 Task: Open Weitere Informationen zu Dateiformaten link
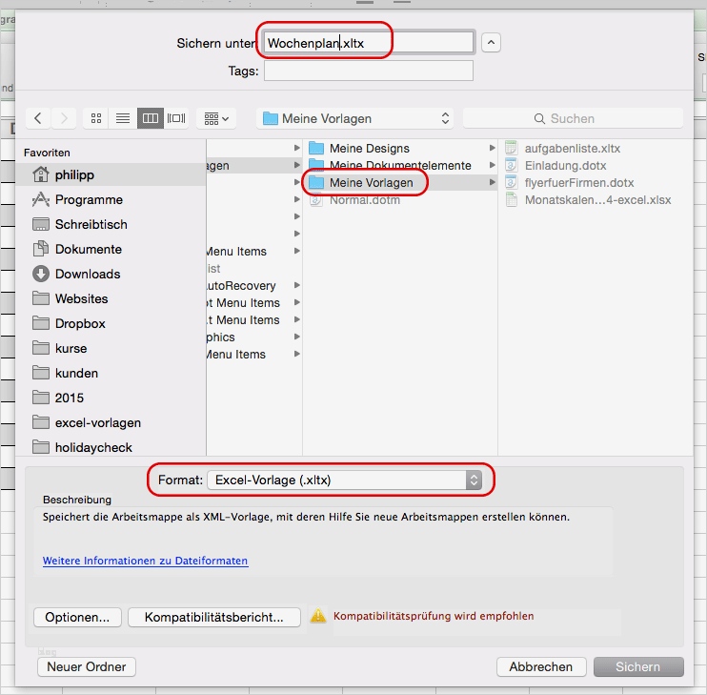(x=145, y=561)
